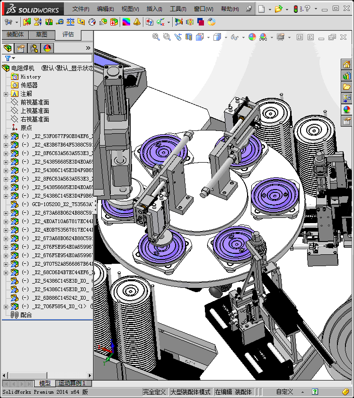This screenshot has width=354, height=398.
Task: Select 前视基准面 plane in tree
Action: pos(35,102)
